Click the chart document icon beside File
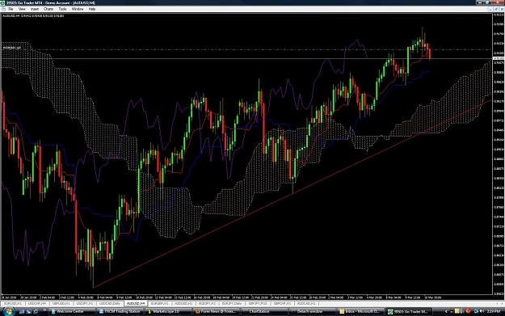Image resolution: width=505 pixels, height=316 pixels. pos(3,9)
